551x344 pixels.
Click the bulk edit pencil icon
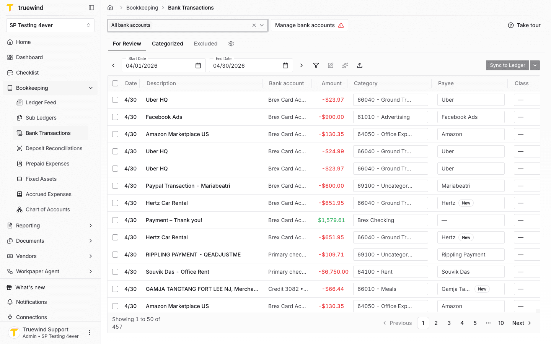pyautogui.click(x=331, y=65)
